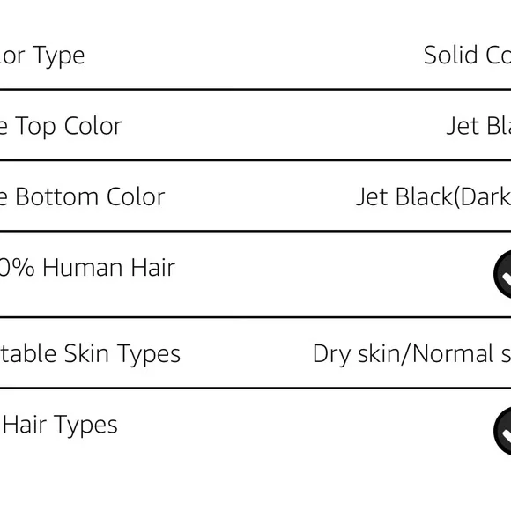511x511 pixels.
Task: Click the divider line below Skin Types row
Action: pyautogui.click(x=255, y=388)
